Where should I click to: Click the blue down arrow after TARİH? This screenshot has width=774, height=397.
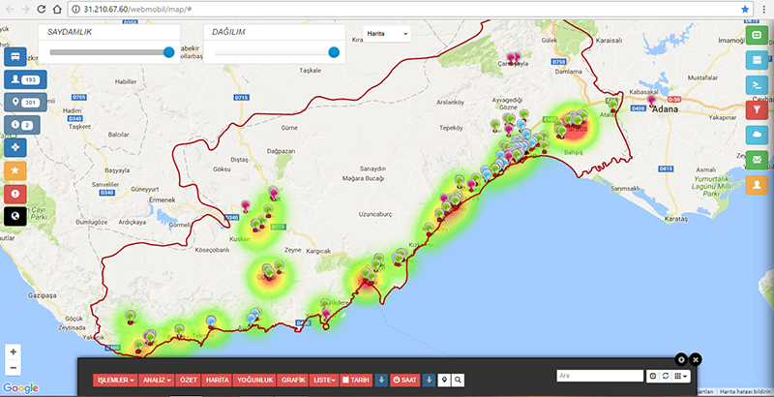(x=380, y=380)
